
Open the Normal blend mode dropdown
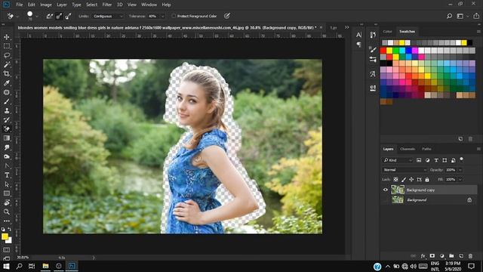click(x=405, y=170)
